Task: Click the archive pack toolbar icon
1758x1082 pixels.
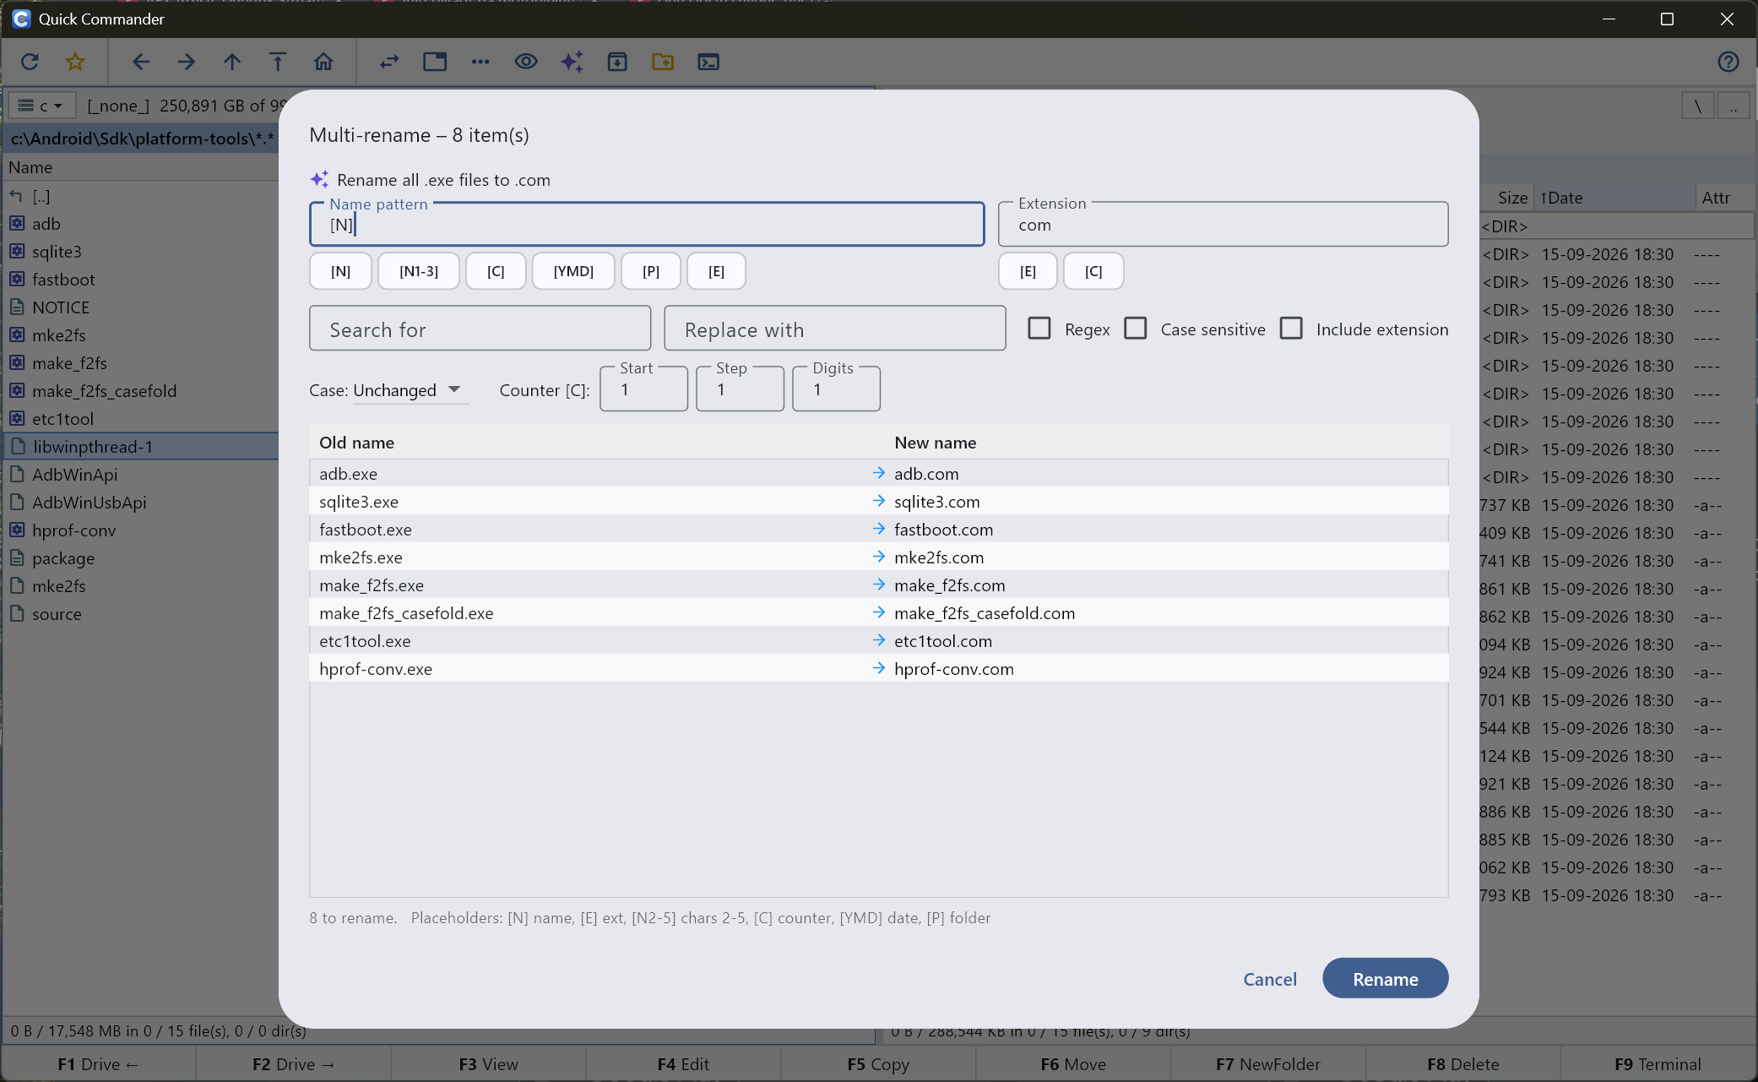Action: click(x=617, y=62)
